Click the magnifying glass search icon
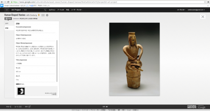The width and height of the screenshot is (210, 111). click(x=45, y=10)
